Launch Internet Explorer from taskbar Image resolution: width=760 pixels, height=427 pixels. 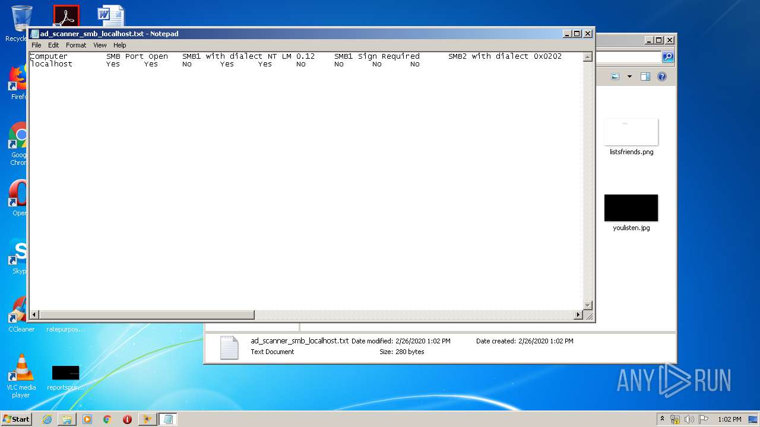click(47, 419)
